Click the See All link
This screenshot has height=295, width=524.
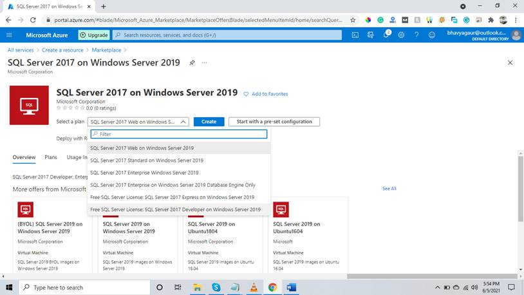pyautogui.click(x=389, y=189)
